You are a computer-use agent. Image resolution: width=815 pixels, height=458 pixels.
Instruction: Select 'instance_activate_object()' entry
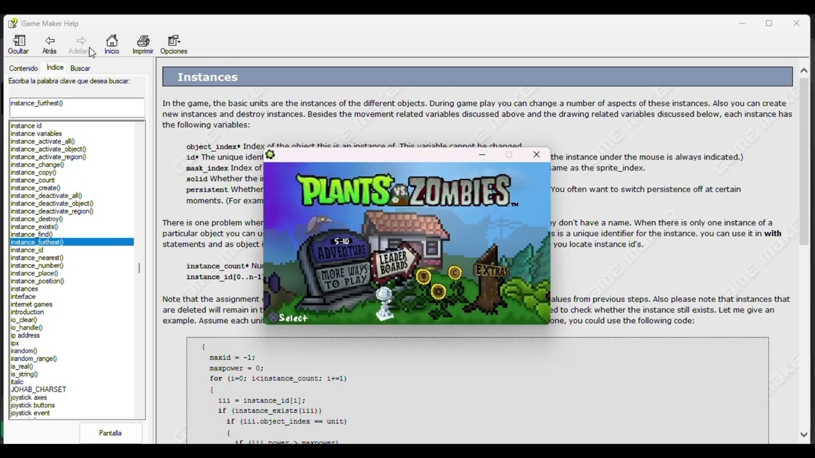(x=48, y=149)
